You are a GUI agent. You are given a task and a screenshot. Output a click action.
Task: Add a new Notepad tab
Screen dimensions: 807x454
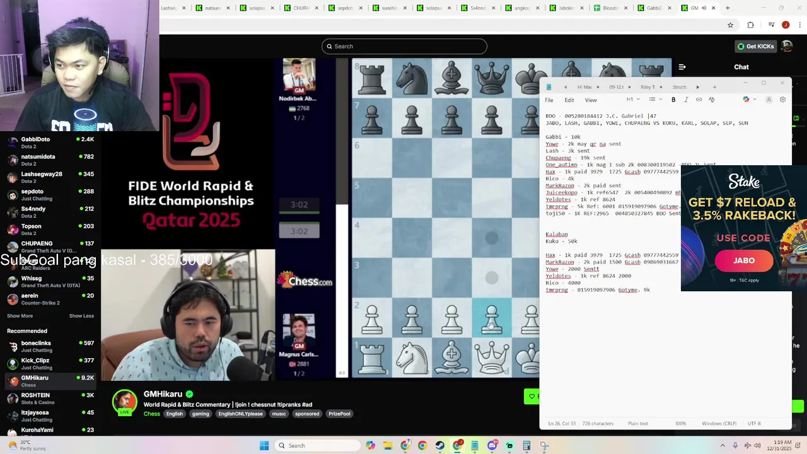click(714, 87)
